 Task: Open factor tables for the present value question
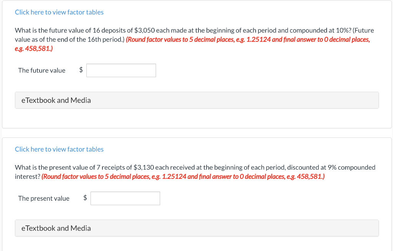click(x=59, y=149)
